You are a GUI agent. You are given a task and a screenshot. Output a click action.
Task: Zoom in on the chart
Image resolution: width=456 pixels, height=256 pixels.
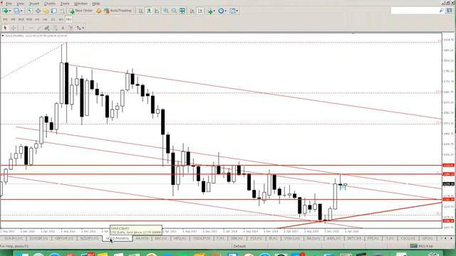click(x=166, y=11)
